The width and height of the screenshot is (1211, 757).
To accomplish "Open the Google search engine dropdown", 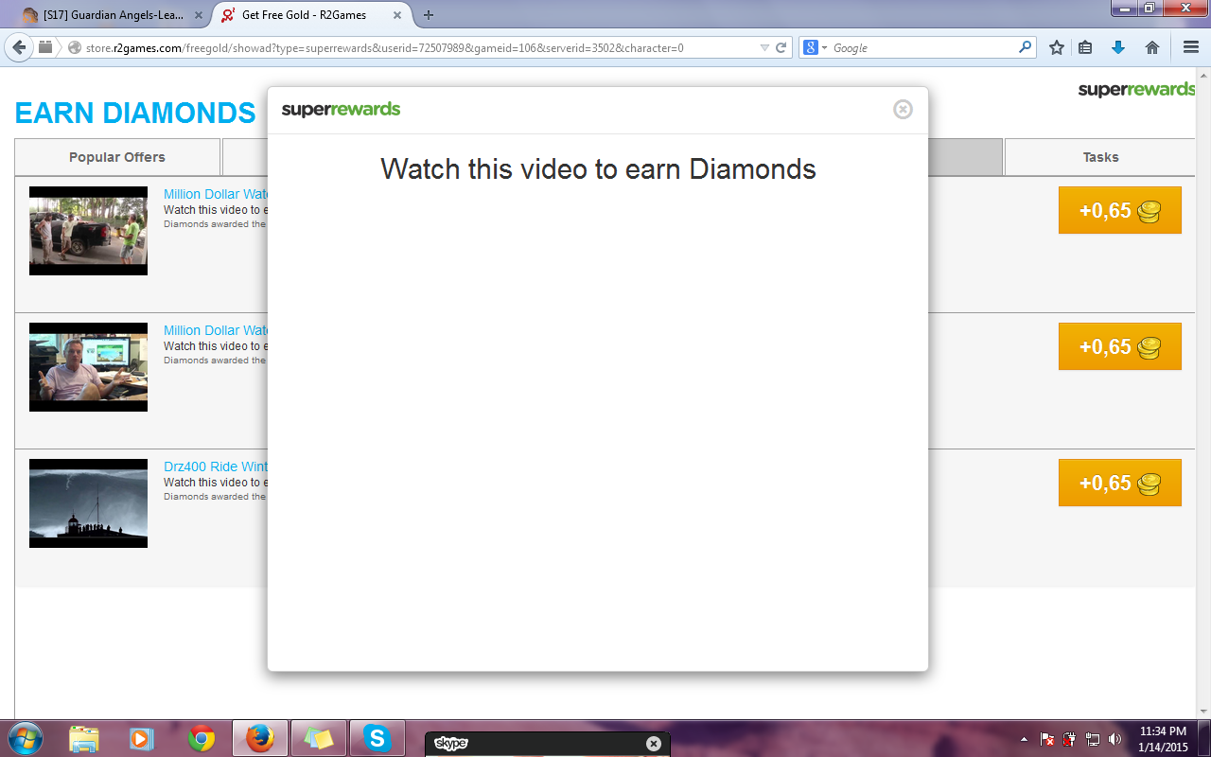I will [816, 48].
